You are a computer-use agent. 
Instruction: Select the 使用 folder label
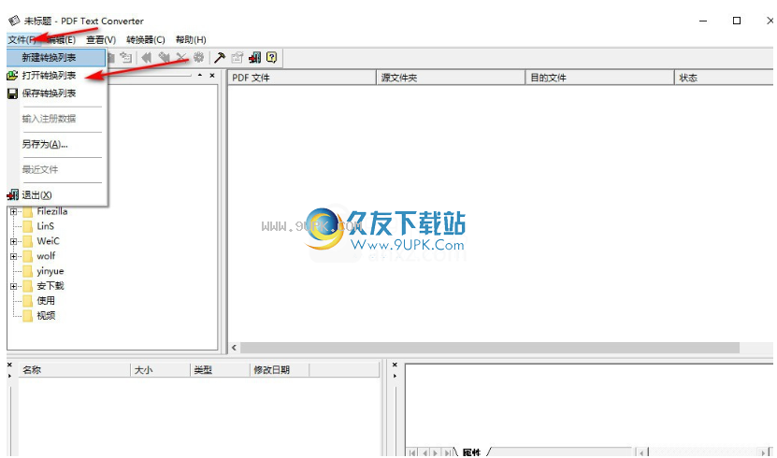[46, 301]
